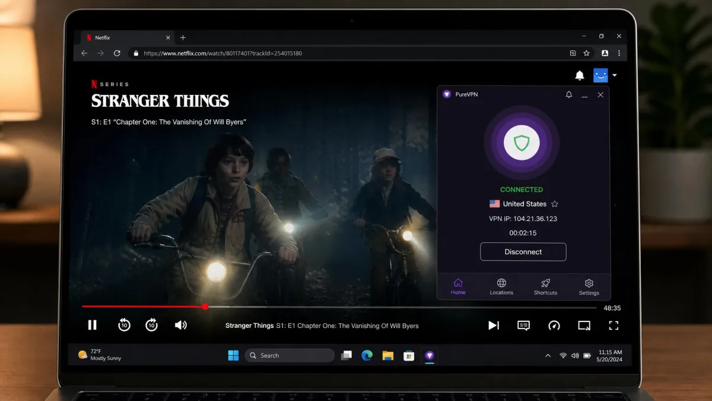The height and width of the screenshot is (401, 712).
Task: Click the VPN IP 104.21.36.123 text
Action: point(523,219)
